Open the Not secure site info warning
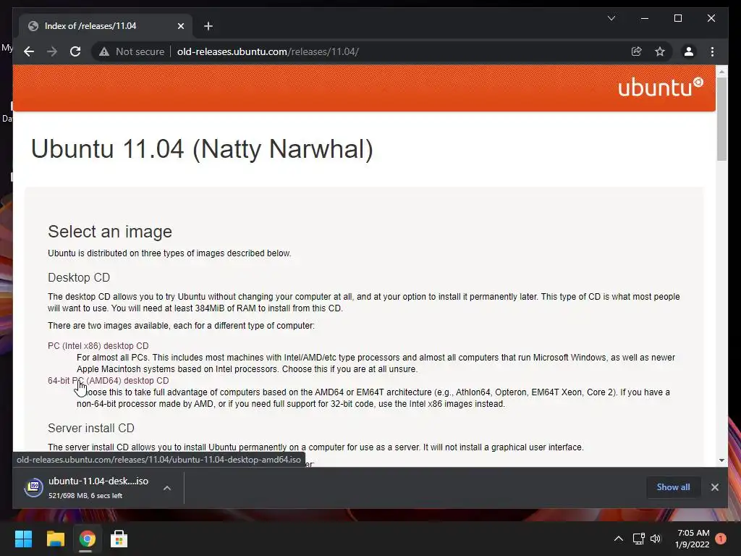 pos(132,51)
